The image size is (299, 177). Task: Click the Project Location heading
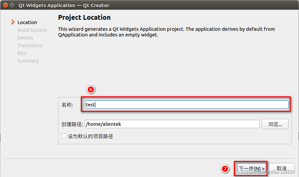[x=84, y=17]
